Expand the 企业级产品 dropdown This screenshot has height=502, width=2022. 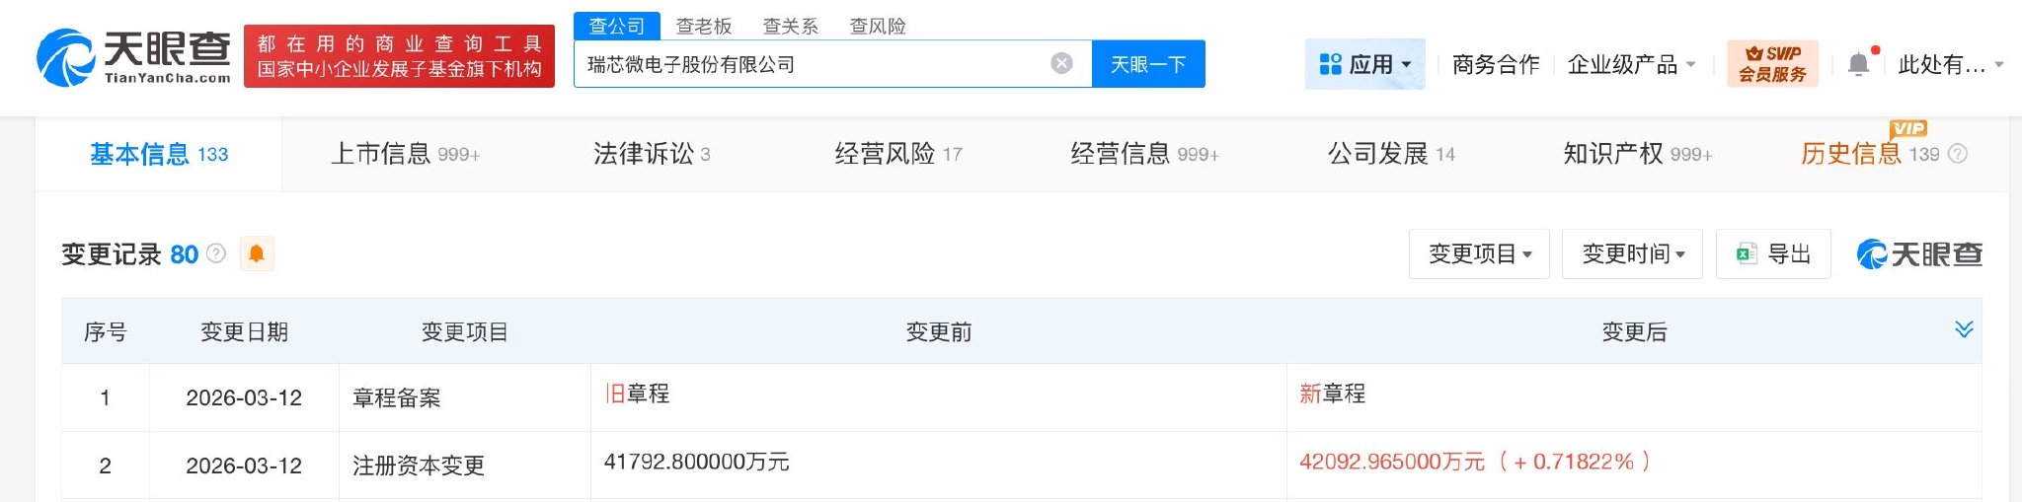coord(1631,65)
